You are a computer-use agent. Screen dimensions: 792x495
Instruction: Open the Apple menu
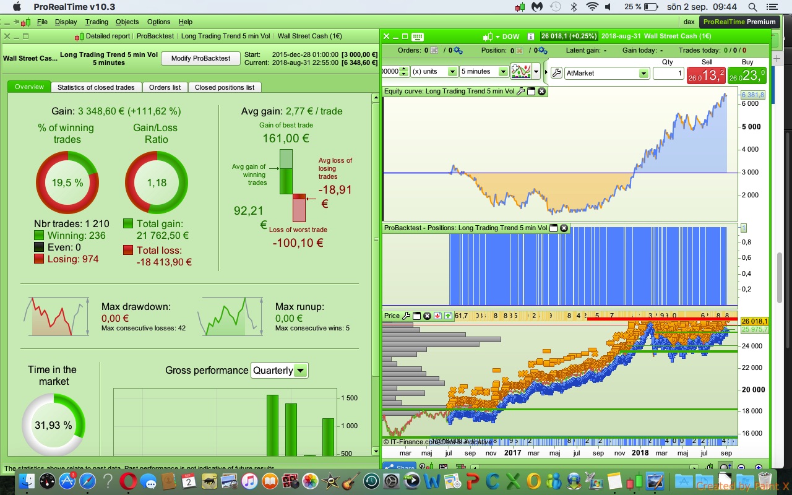[x=16, y=7]
